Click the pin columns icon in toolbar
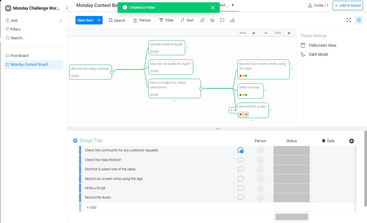This screenshot has height=223, width=367. [203, 20]
